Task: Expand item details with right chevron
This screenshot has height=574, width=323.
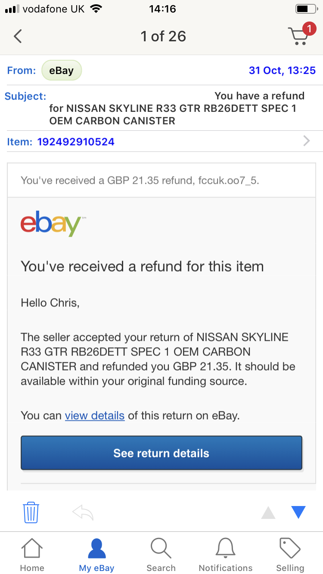Action: click(306, 141)
